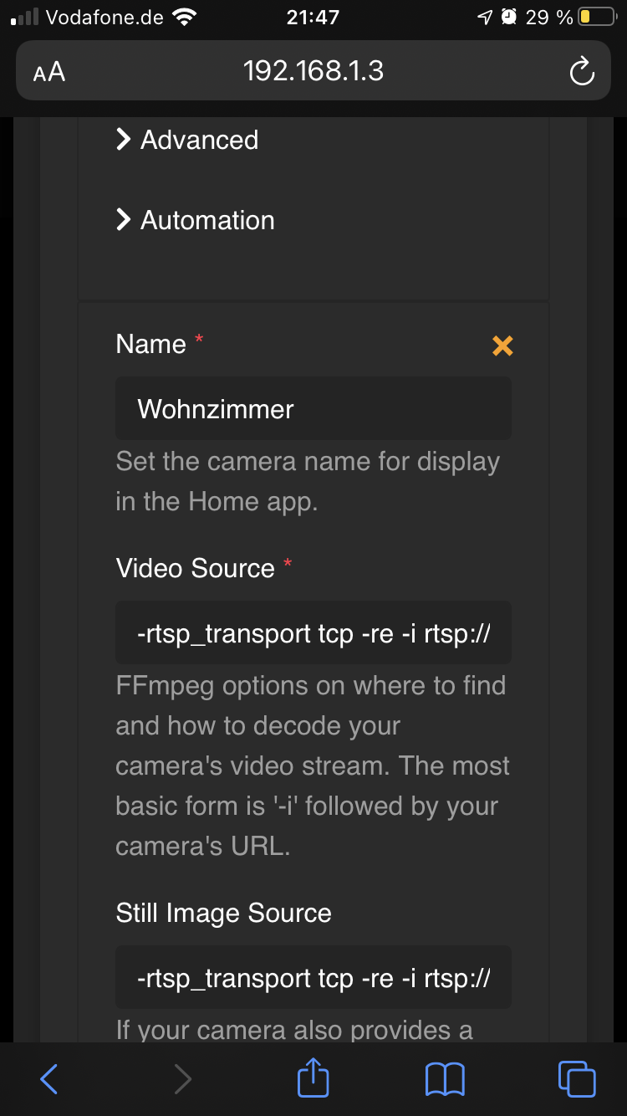Viewport: 627px width, 1116px height.
Task: Select the Video Source label text
Action: (x=194, y=568)
